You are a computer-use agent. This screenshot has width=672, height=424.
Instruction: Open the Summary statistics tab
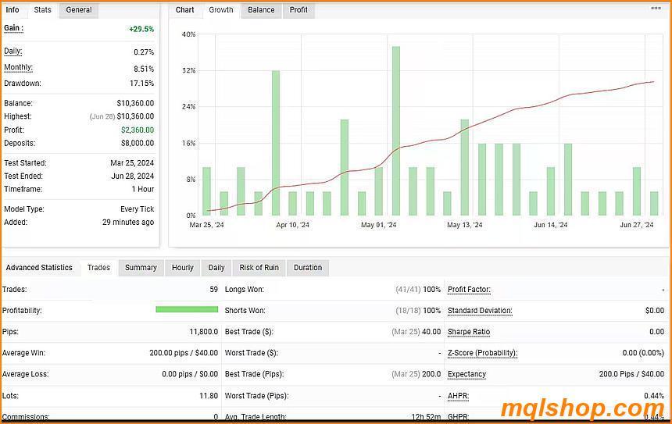pyautogui.click(x=141, y=268)
